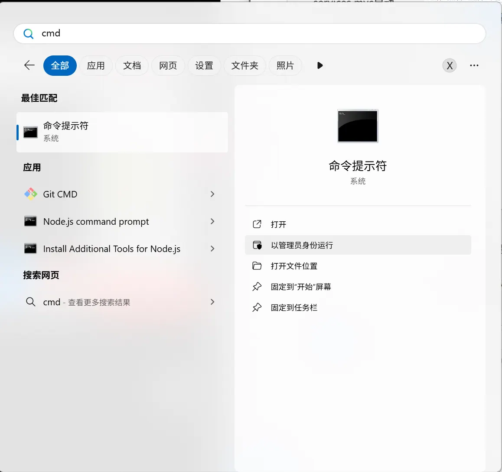
Task: Switch to the 设置 filter tab
Action: tap(204, 65)
